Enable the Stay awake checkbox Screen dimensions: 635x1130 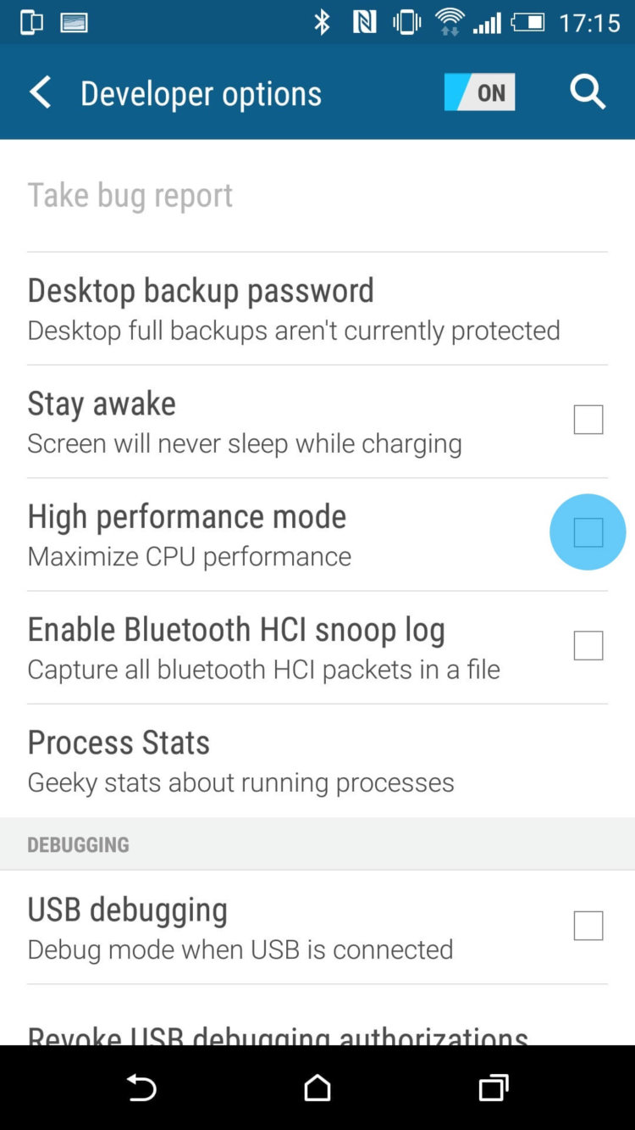coord(588,419)
